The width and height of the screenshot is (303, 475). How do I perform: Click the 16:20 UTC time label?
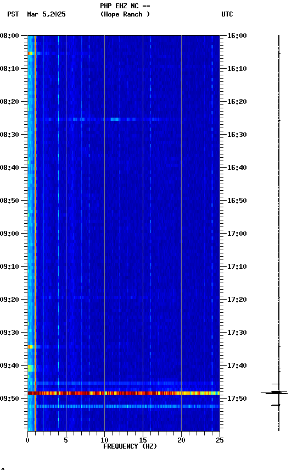pos(237,102)
